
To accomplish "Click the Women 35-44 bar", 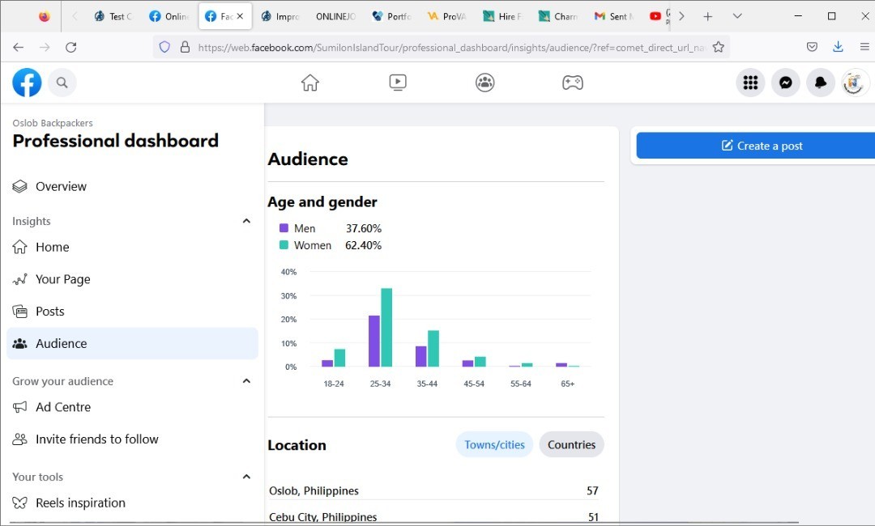I will point(433,348).
